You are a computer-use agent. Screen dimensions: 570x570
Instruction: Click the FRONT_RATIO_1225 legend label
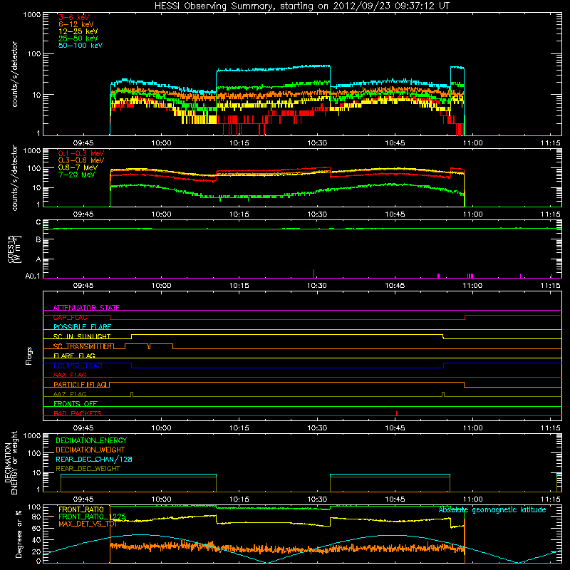pyautogui.click(x=92, y=517)
